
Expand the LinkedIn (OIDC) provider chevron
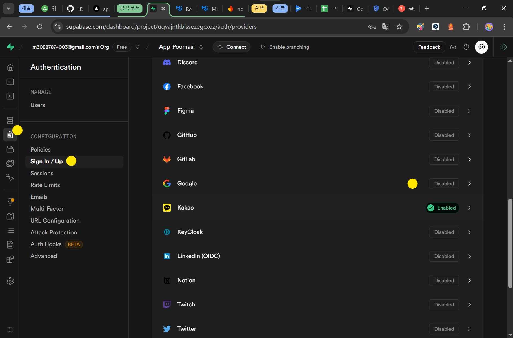[470, 256]
